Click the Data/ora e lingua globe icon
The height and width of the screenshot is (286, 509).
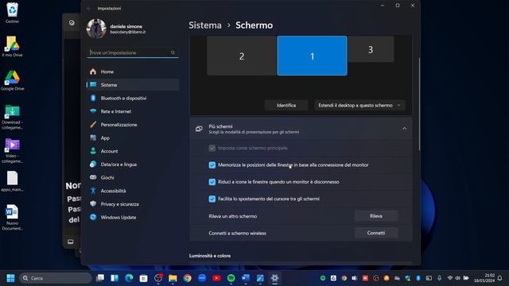tap(93, 164)
